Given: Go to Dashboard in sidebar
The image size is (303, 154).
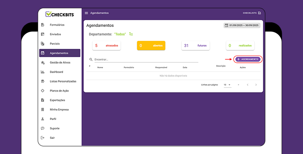Looking at the screenshot, I should [x=60, y=72].
